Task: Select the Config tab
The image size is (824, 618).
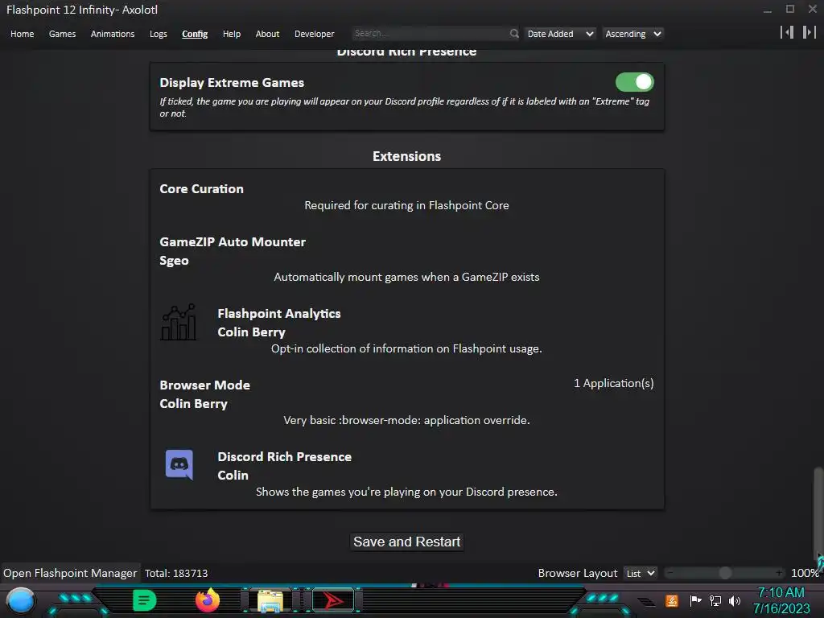Action: point(195,34)
